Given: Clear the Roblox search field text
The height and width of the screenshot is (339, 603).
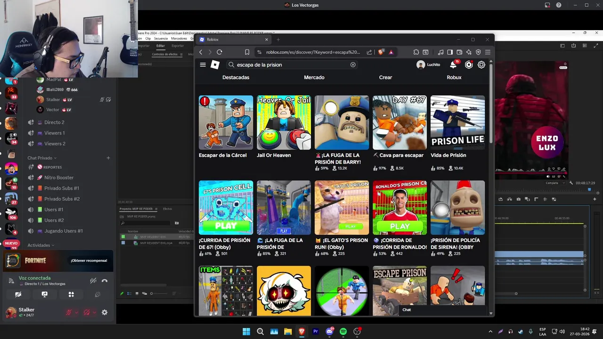Looking at the screenshot, I should [353, 65].
